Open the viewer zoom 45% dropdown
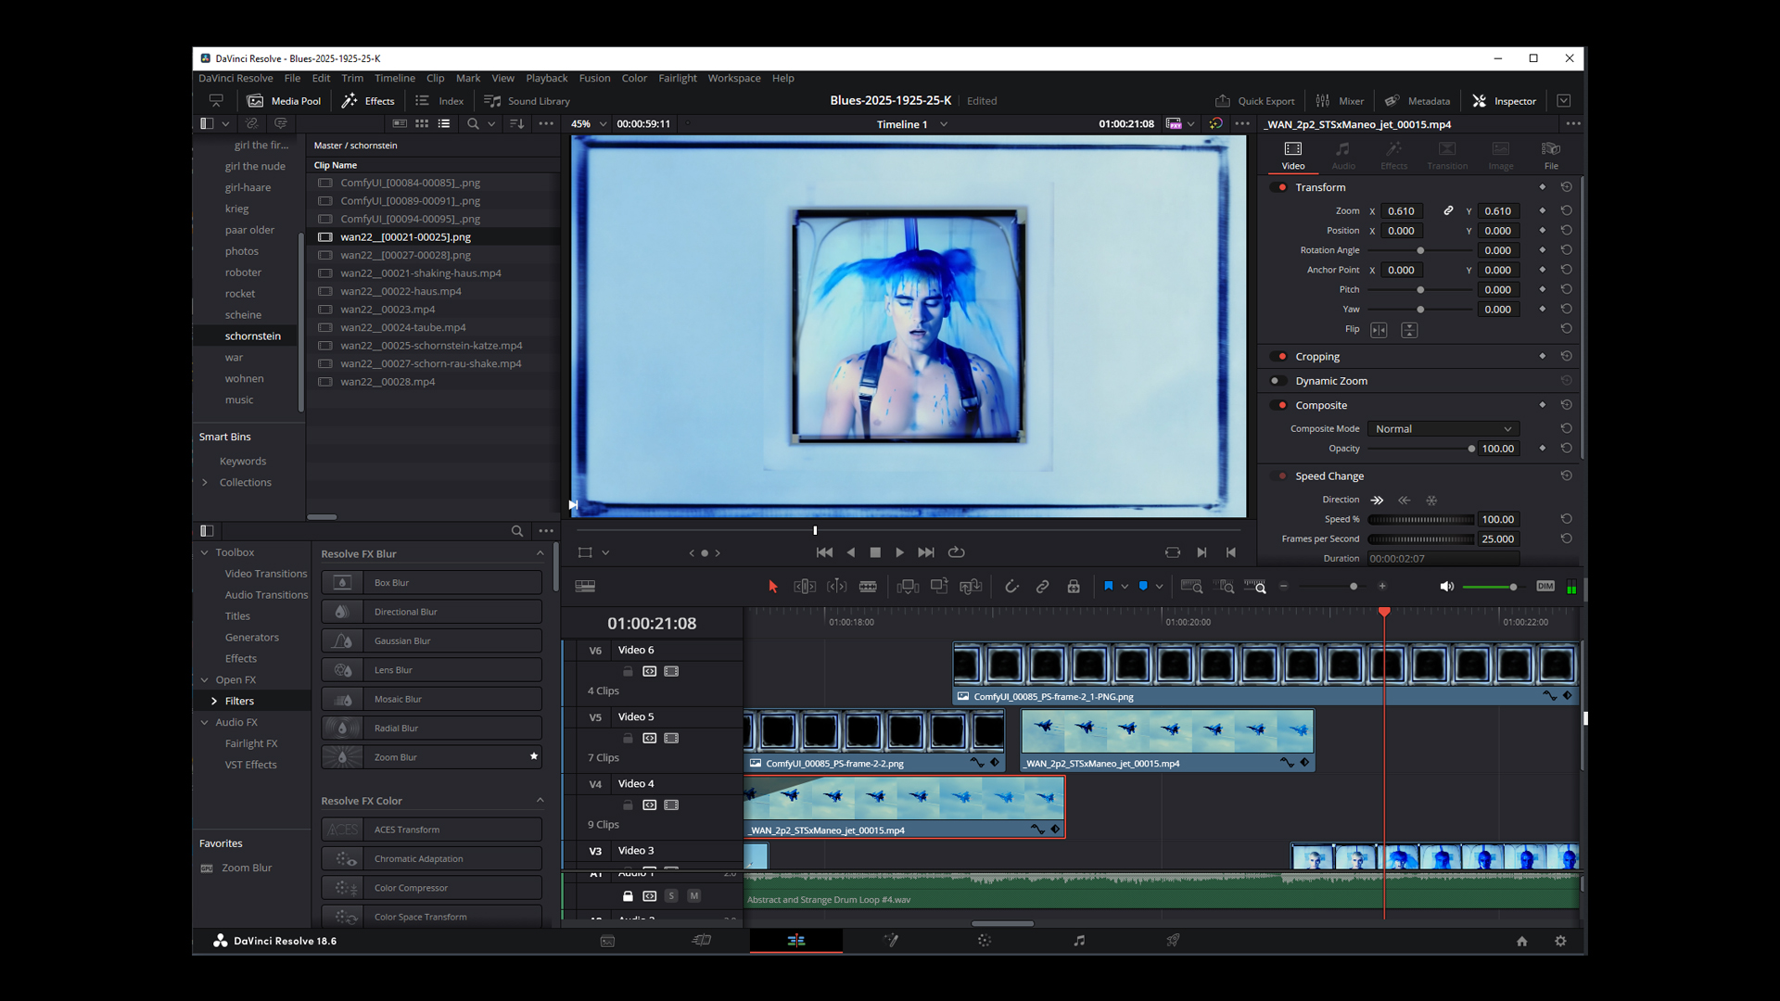 point(589,124)
